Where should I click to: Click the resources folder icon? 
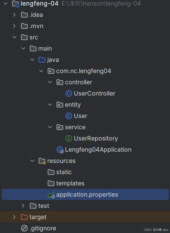pos(42,161)
